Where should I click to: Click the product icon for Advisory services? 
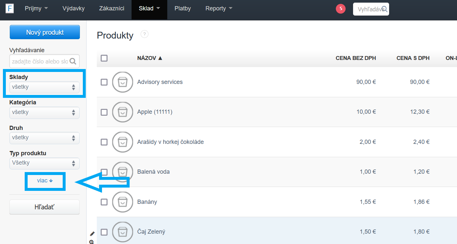tap(122, 82)
